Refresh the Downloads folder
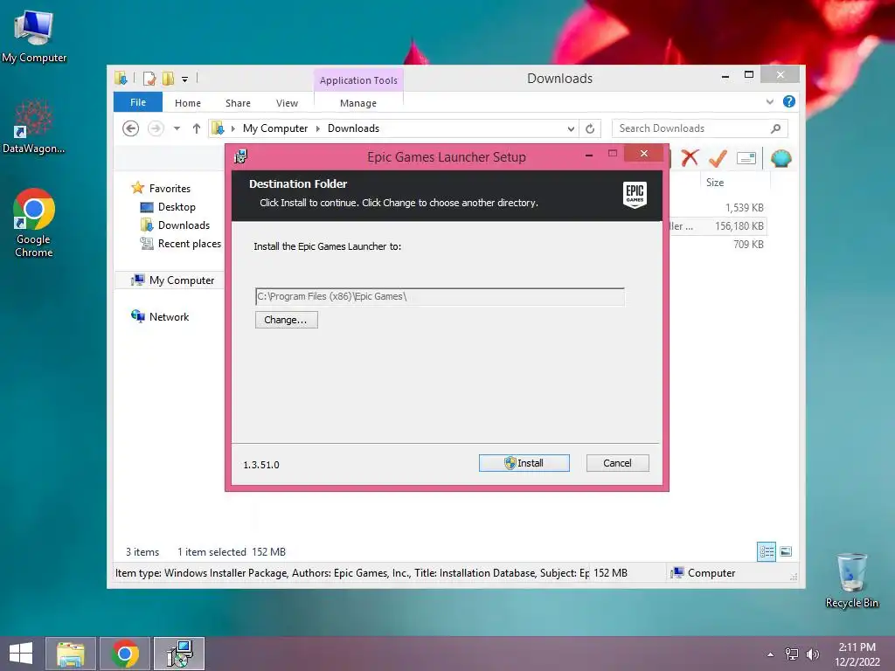Screen dimensions: 895x671 click(590, 129)
